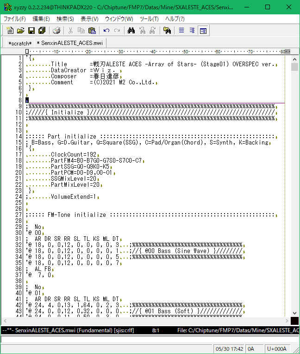Click the 8:1 cursor position indicator
This screenshot has height=354, width=300.
[156, 330]
